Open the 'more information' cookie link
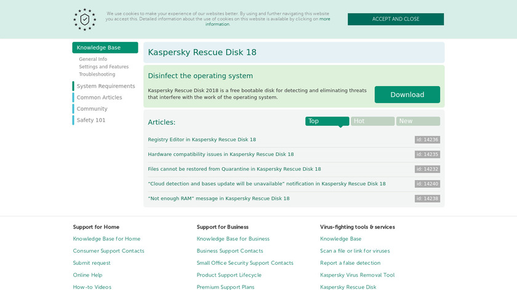Screen dimensions: 517x290 click(268, 22)
